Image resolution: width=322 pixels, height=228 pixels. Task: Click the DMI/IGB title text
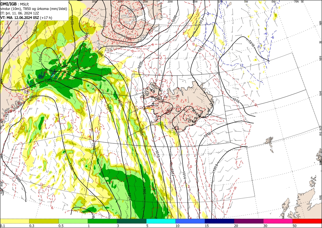pyautogui.click(x=9, y=4)
